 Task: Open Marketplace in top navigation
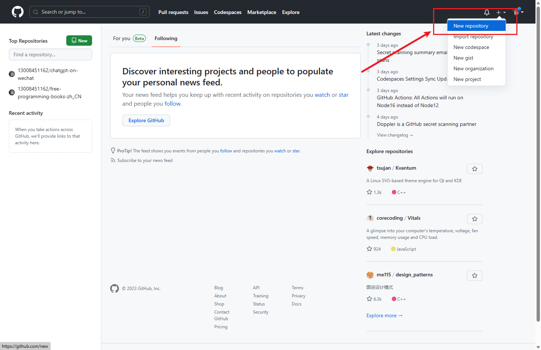click(261, 12)
